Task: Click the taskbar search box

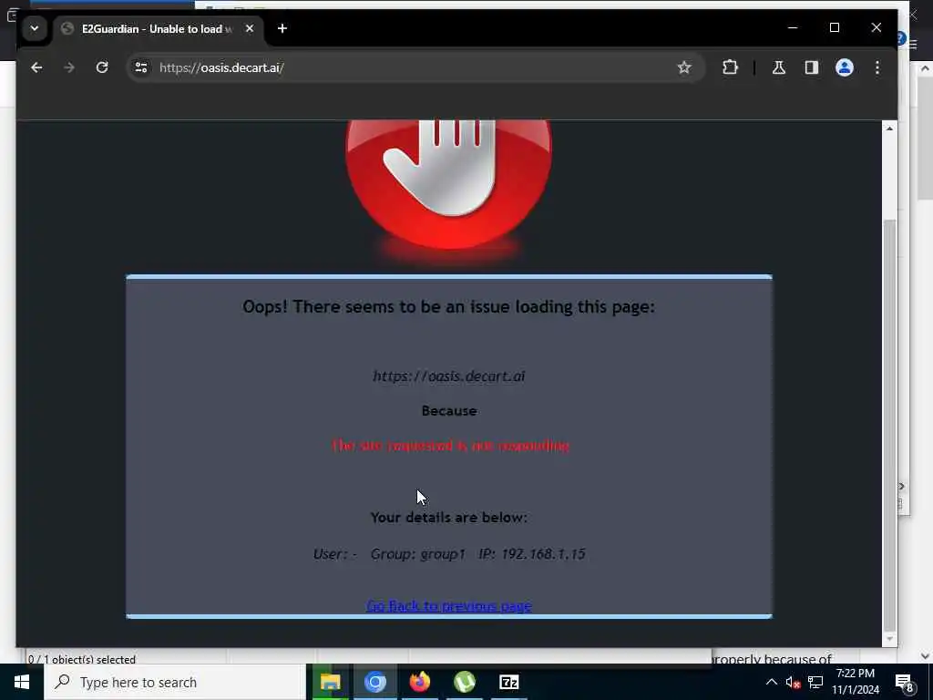Action: pos(175,682)
